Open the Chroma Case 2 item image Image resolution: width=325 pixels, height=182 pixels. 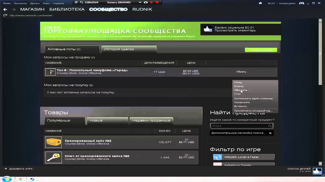pyautogui.click(x=54, y=142)
